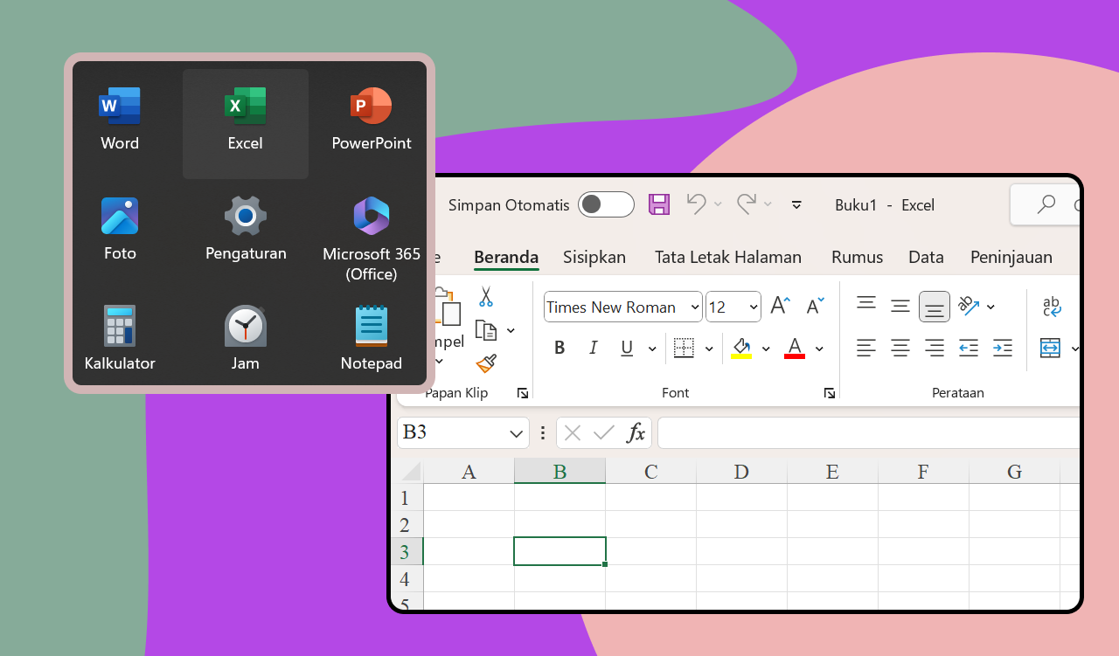Open the Font settings dialog launcher
The height and width of the screenshot is (656, 1119).
coord(829,393)
